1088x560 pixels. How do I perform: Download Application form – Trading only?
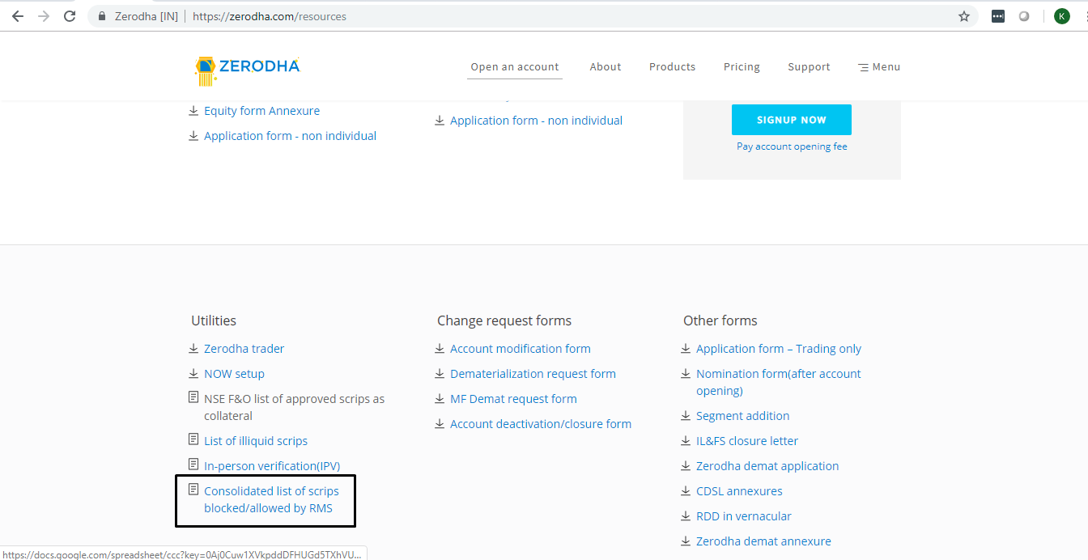click(x=779, y=349)
